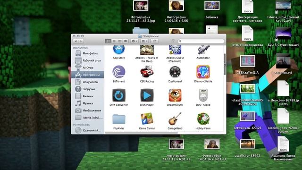Open the Dashboard application
Viewport: 302px width, 170px height.
pos(175,72)
